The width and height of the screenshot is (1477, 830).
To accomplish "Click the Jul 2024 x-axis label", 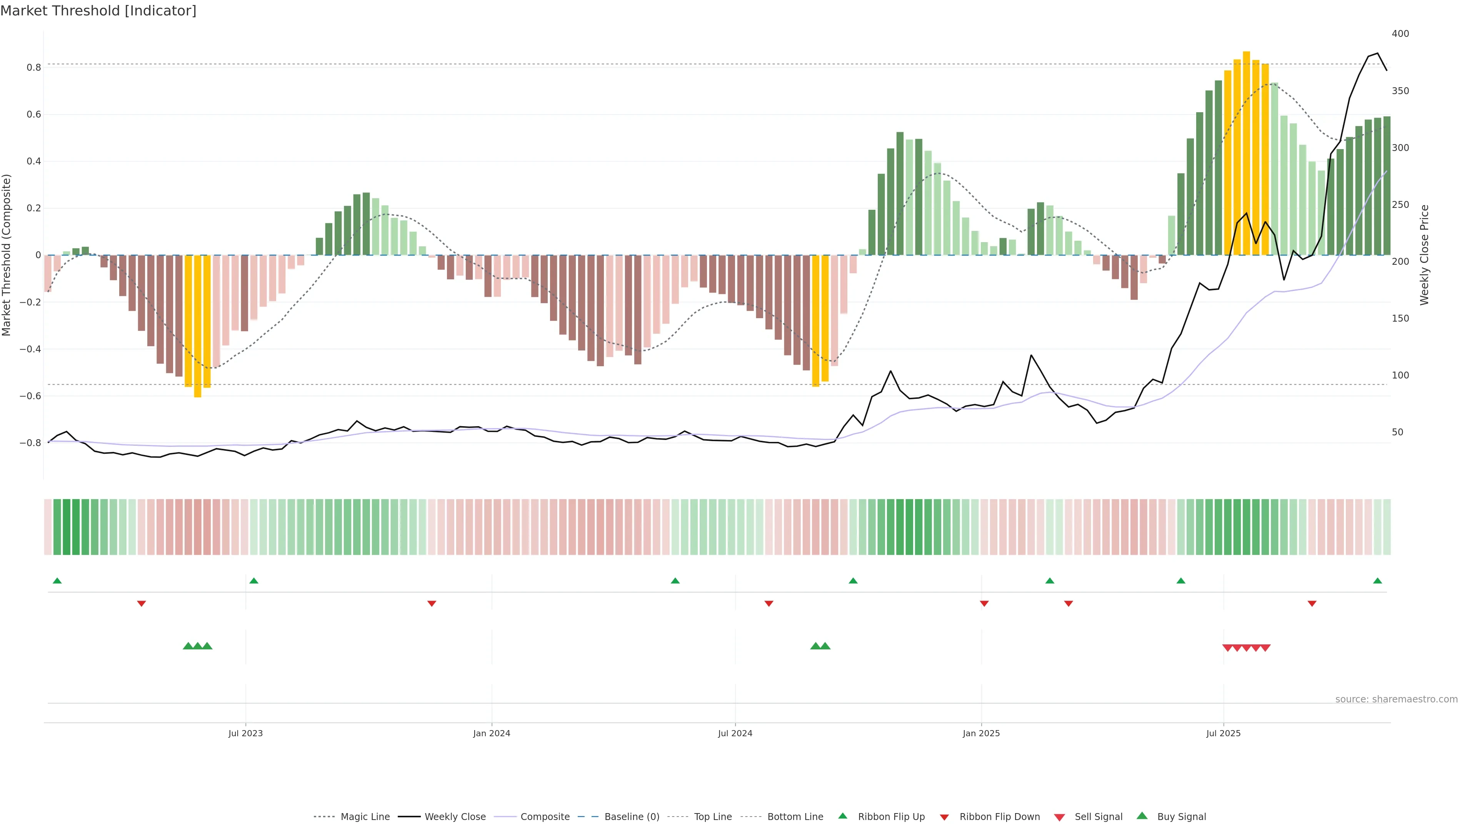I will [x=735, y=733].
